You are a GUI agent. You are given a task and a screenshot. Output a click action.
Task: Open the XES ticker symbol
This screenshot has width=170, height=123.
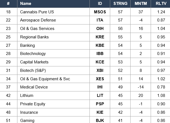[100, 79]
